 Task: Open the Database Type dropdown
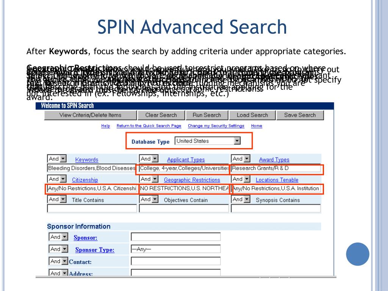(208, 141)
